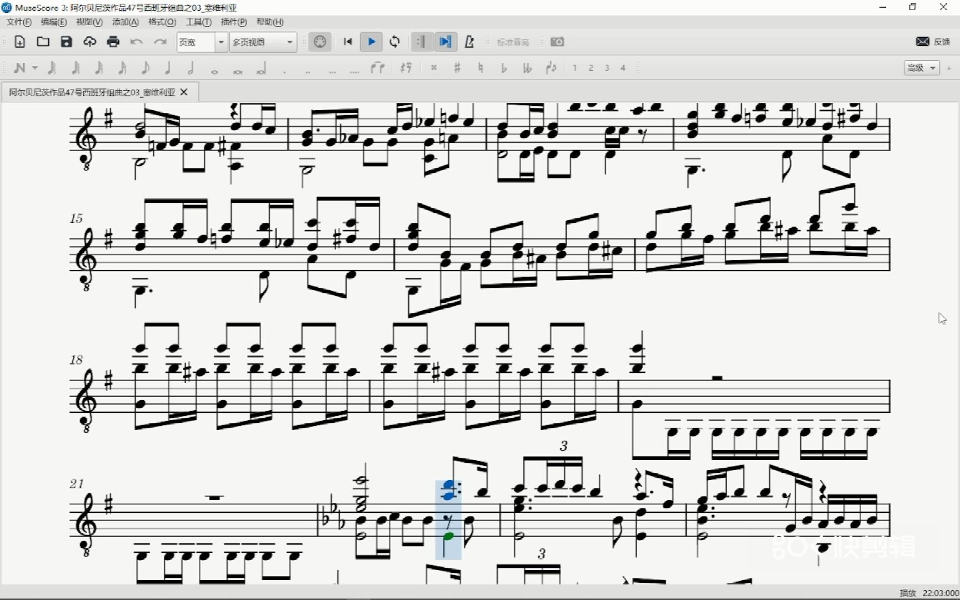Apply the double augmentation dot

click(308, 71)
